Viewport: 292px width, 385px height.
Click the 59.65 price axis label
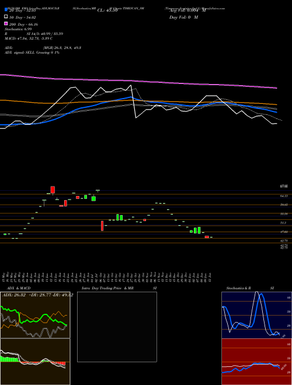tap(284, 205)
